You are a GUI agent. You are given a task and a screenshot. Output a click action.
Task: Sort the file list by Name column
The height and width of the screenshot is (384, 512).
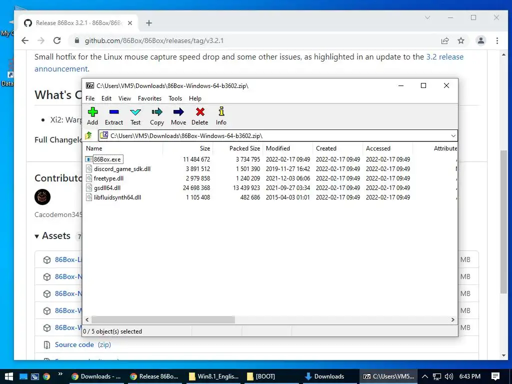[123, 148]
